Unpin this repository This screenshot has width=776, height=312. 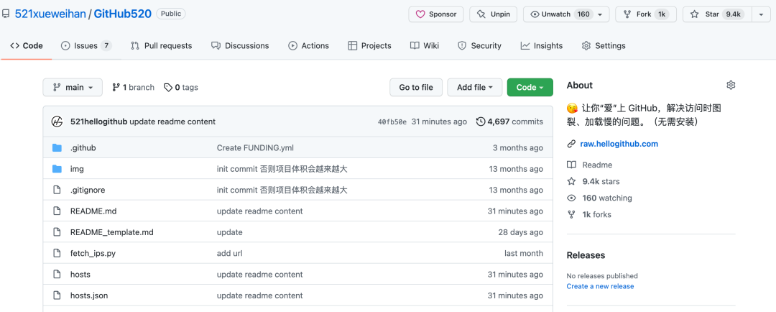494,14
